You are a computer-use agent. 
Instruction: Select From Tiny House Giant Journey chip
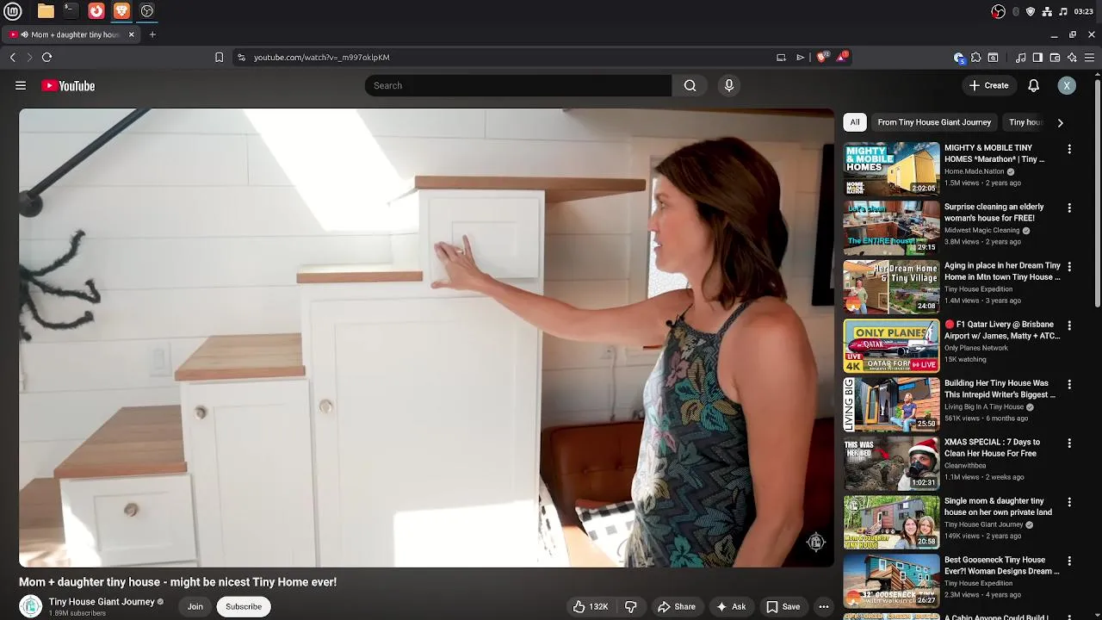pos(934,122)
